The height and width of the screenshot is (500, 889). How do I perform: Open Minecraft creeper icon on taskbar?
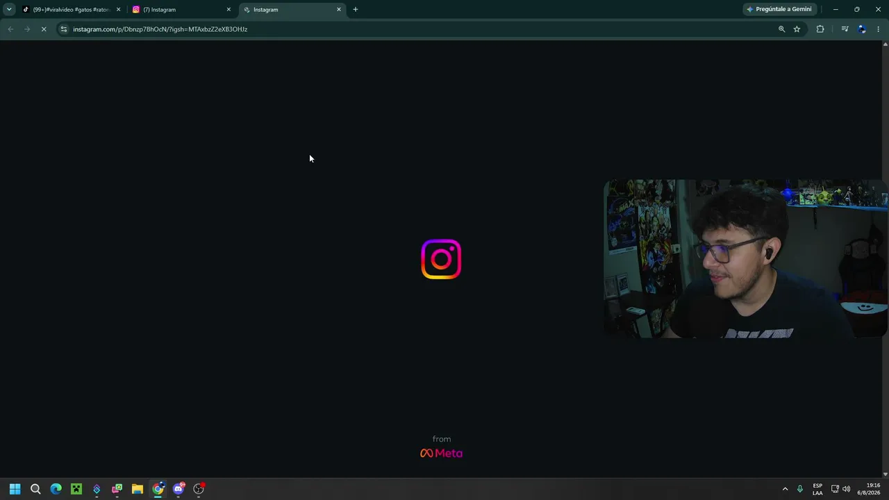click(76, 489)
